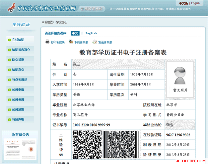
Task: Click the 在线验证 breadcrumb link
Action: point(61,22)
